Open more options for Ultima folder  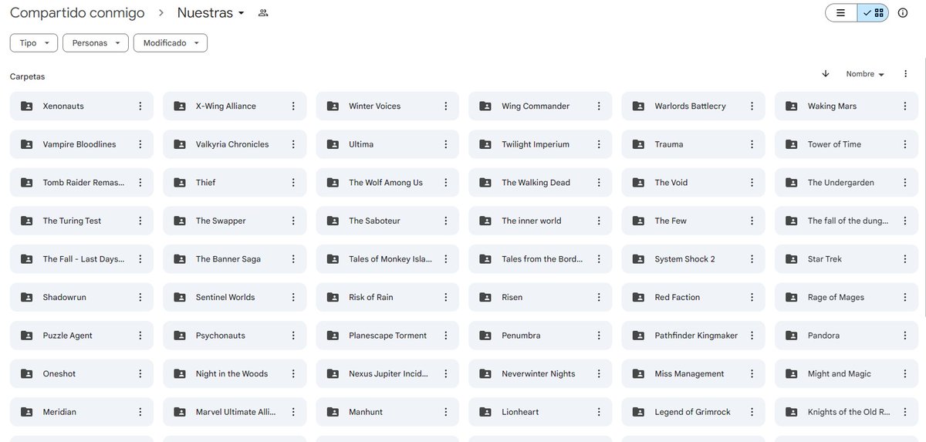446,144
